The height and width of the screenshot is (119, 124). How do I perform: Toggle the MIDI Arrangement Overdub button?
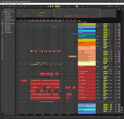(x=56, y=6)
